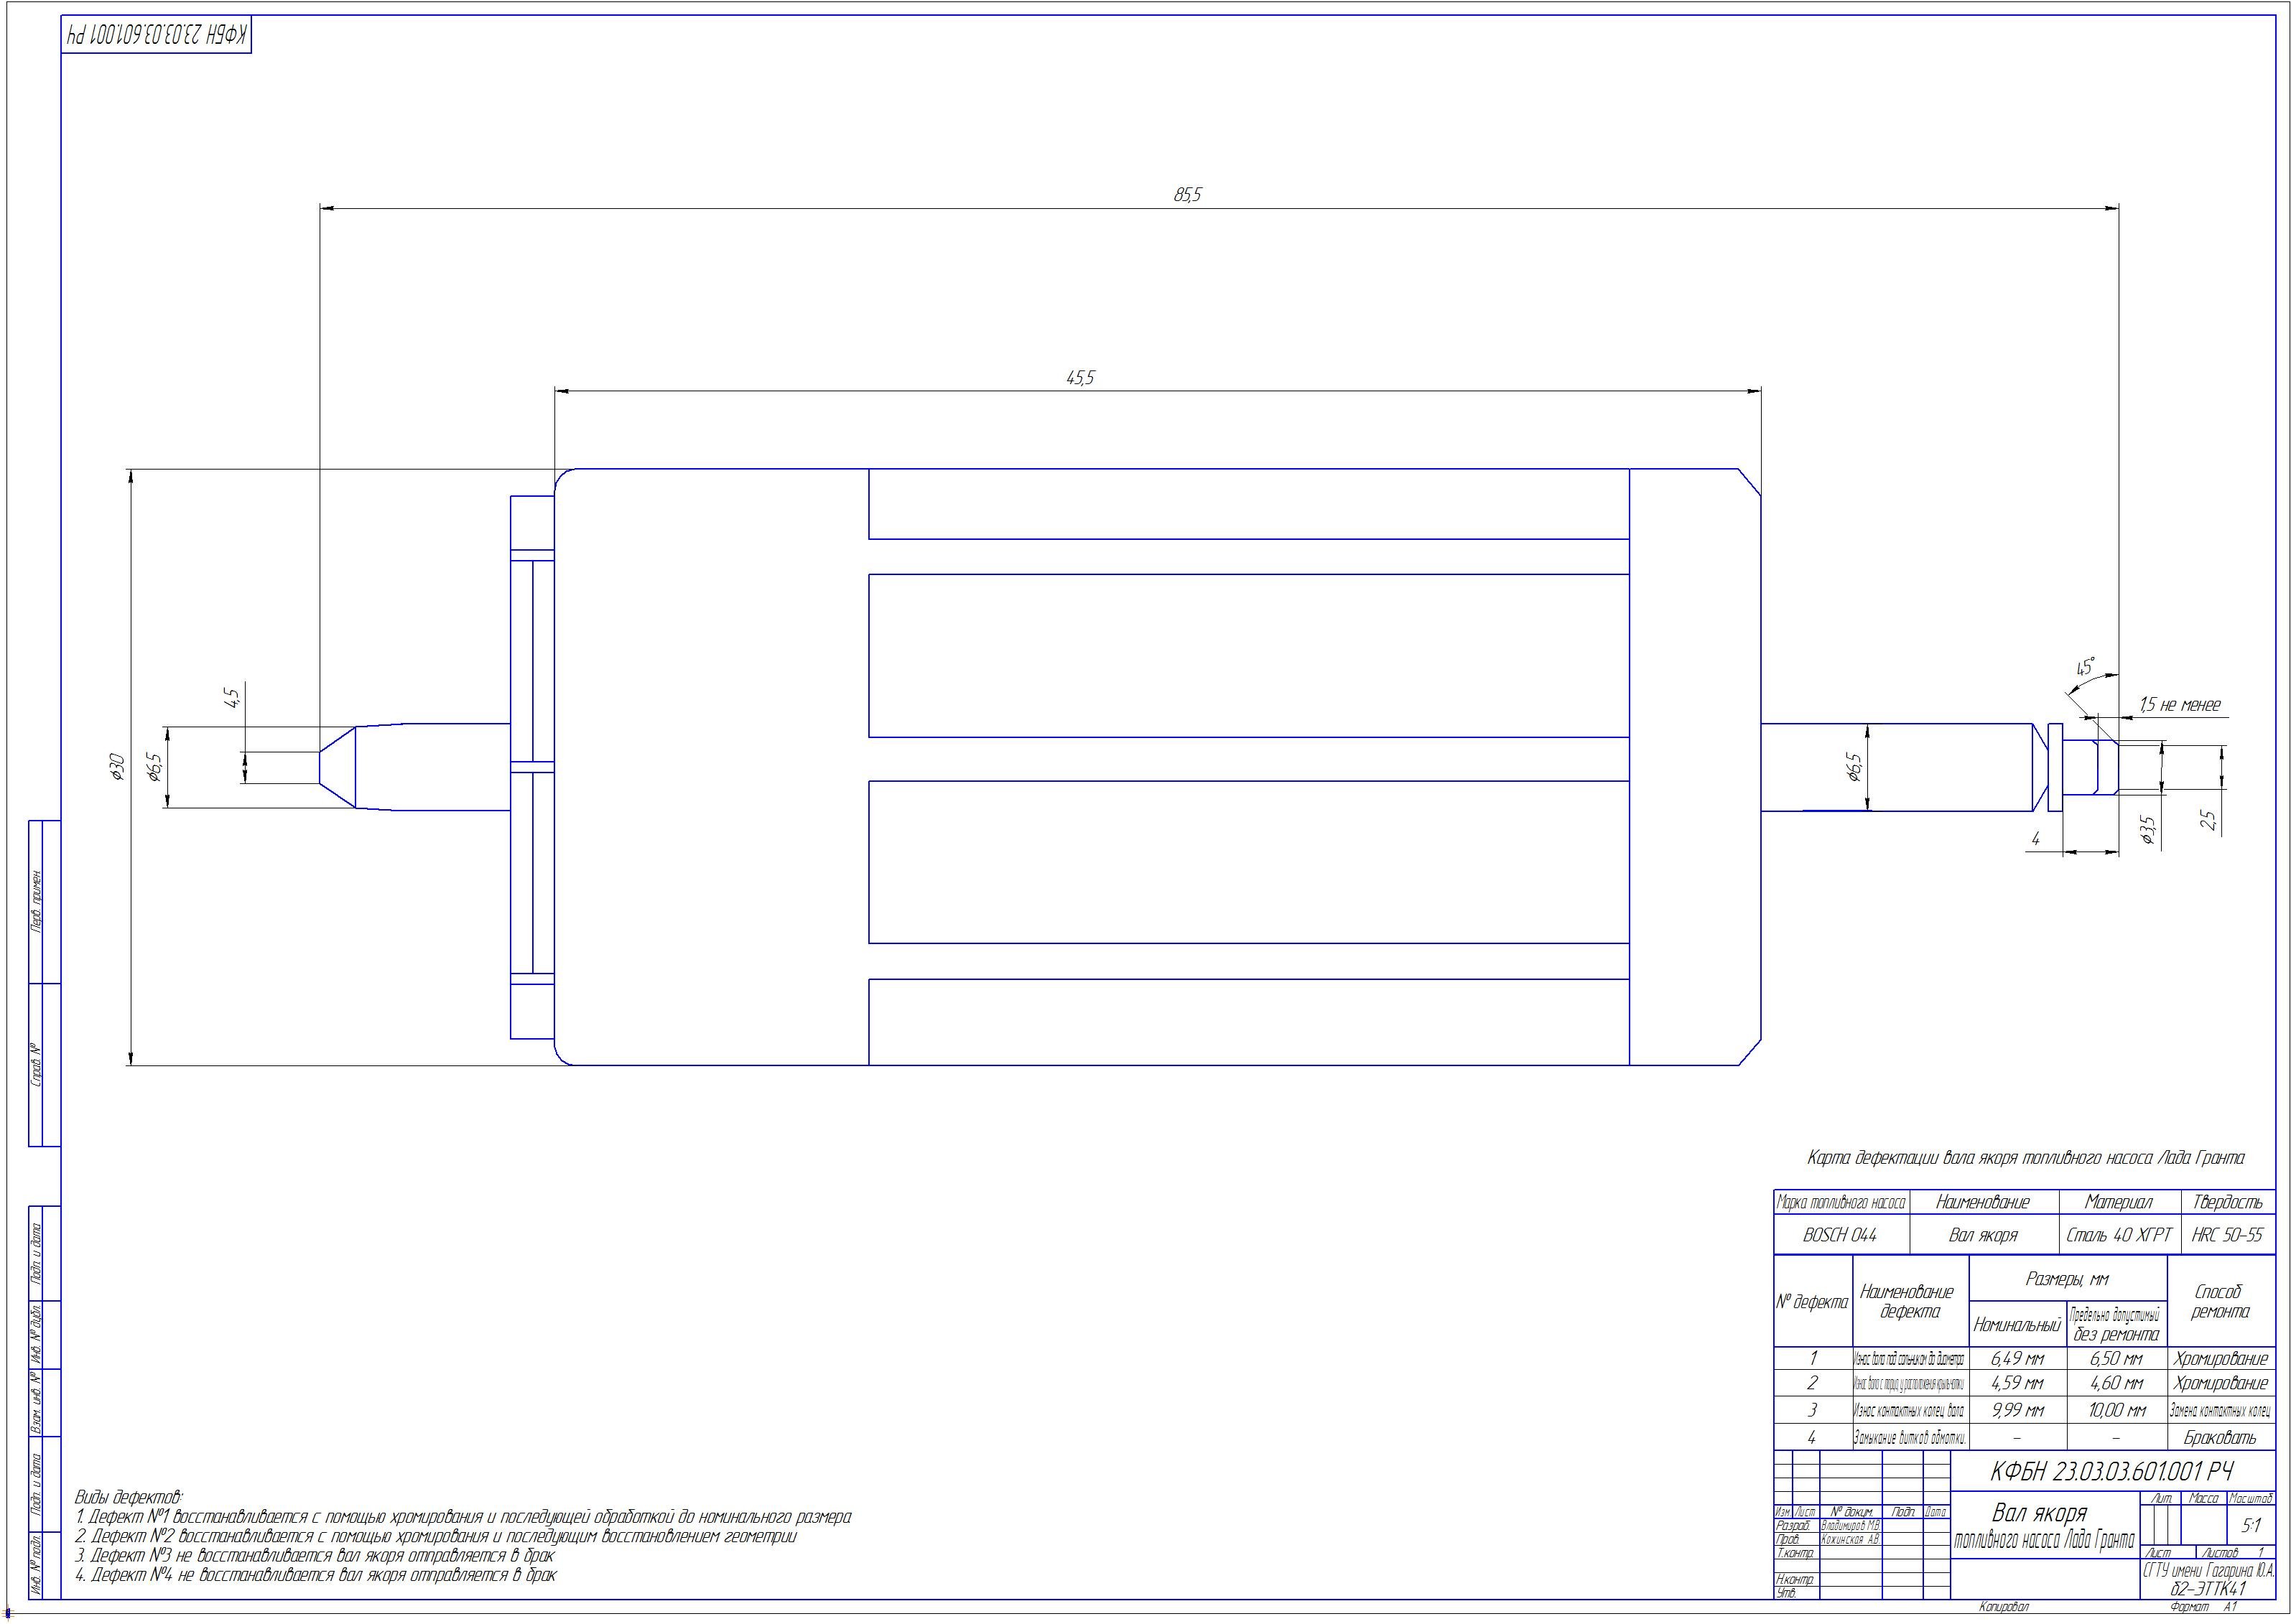2291x1624 pixels.
Task: Click the HRC 50-55 hardness cell
Action: 2226,1235
